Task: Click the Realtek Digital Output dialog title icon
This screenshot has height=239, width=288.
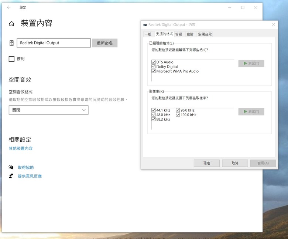Action: coord(145,25)
